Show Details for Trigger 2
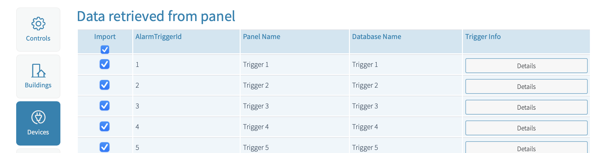The height and width of the screenshot is (153, 612). pyautogui.click(x=526, y=86)
